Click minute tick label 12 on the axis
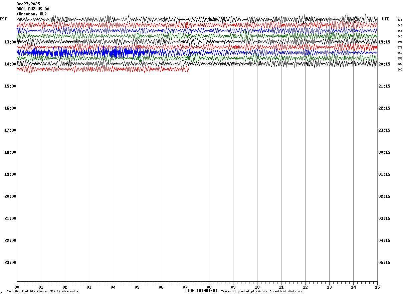This screenshot has height=296, width=404. point(305,287)
